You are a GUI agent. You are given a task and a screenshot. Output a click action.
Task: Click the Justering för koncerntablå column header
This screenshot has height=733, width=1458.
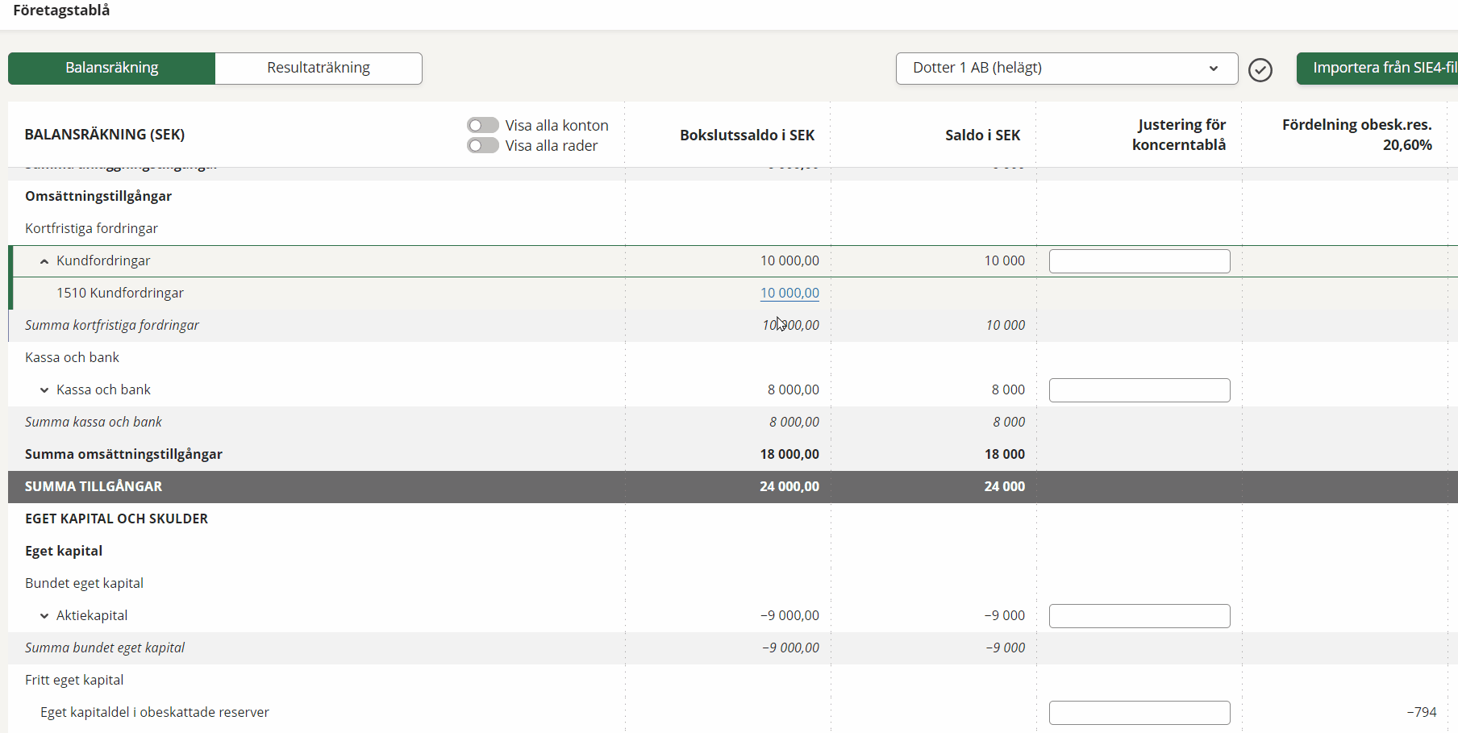tap(1178, 135)
